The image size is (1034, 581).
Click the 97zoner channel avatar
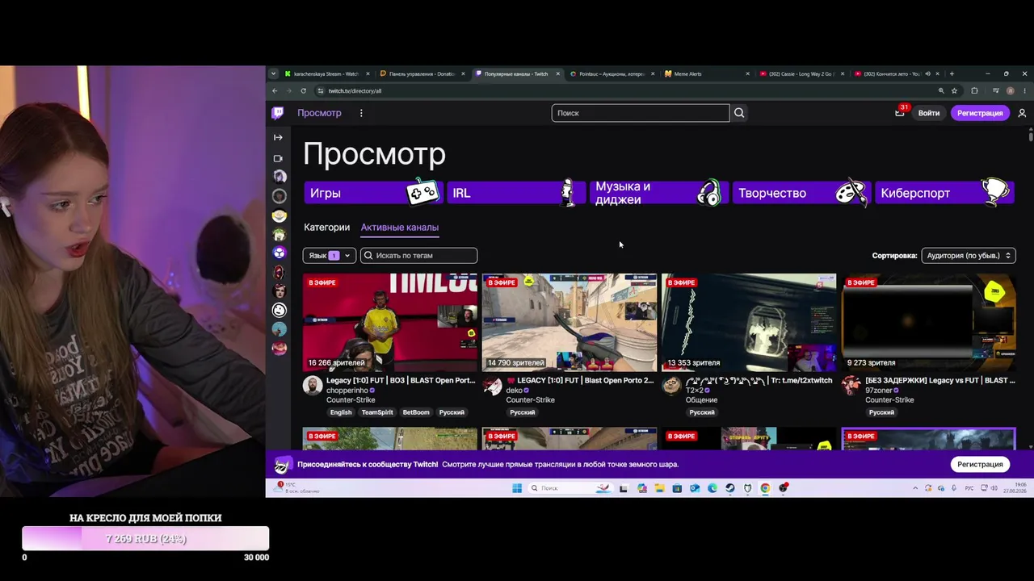click(851, 386)
